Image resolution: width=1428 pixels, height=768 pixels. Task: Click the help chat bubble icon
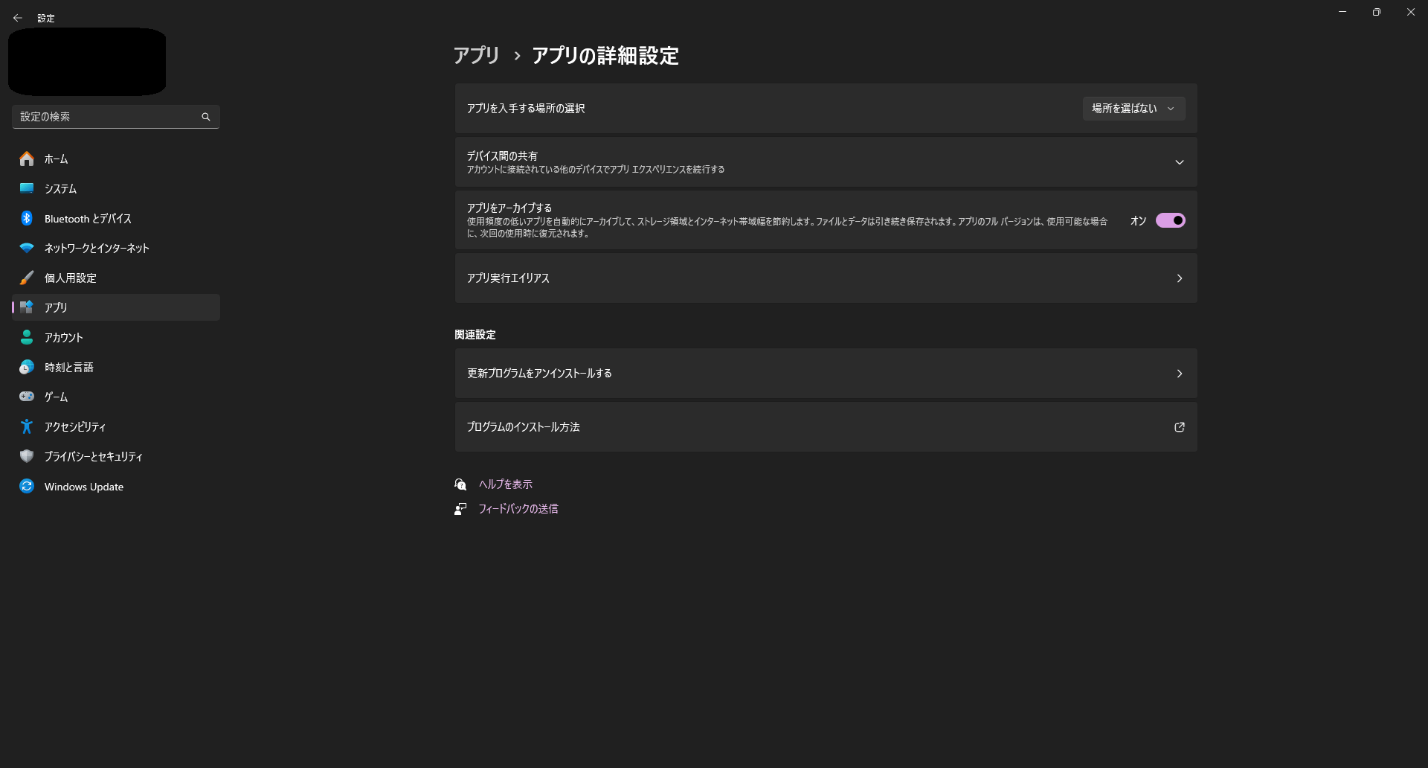(x=460, y=484)
